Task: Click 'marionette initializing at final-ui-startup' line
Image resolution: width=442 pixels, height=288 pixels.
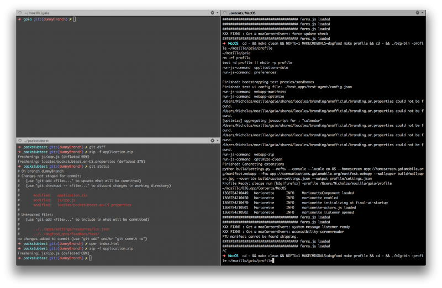Action: [305, 202]
